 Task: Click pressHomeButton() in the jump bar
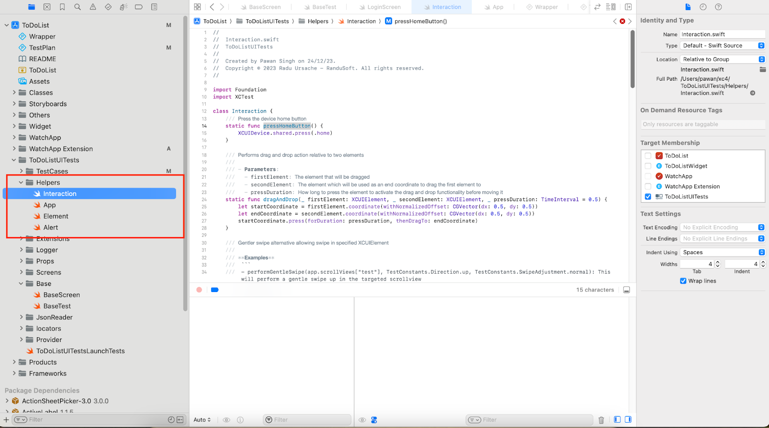[416, 21]
